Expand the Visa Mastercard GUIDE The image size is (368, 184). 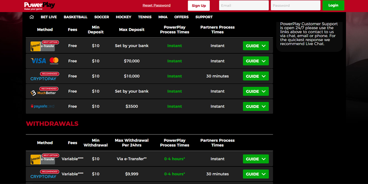pos(256,61)
